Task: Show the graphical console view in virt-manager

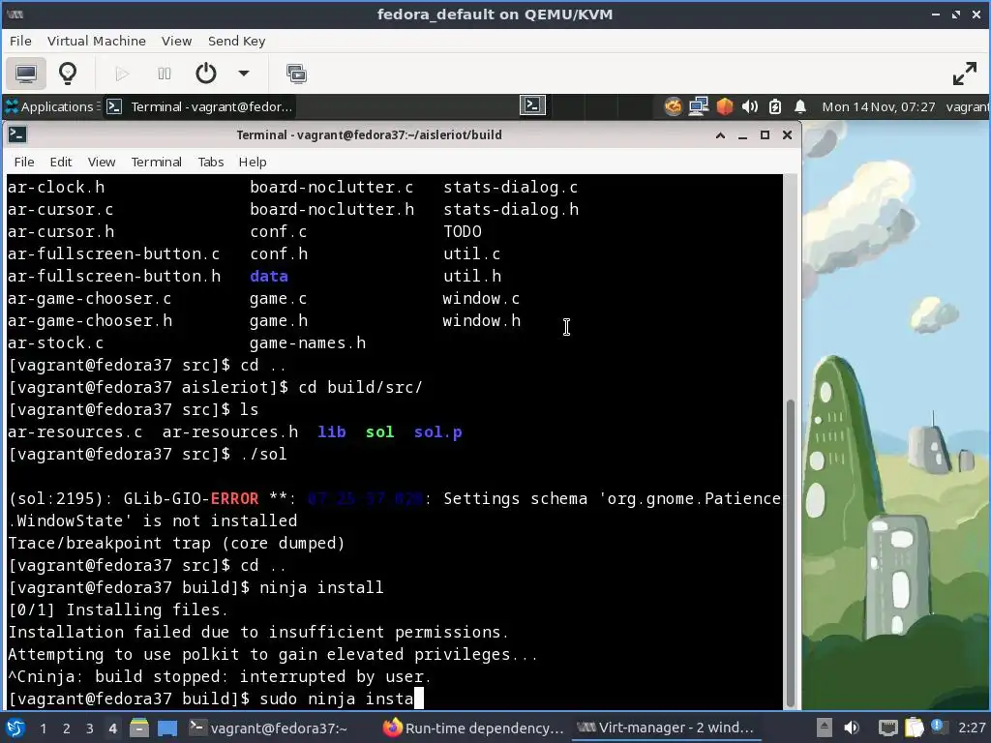Action: point(26,74)
